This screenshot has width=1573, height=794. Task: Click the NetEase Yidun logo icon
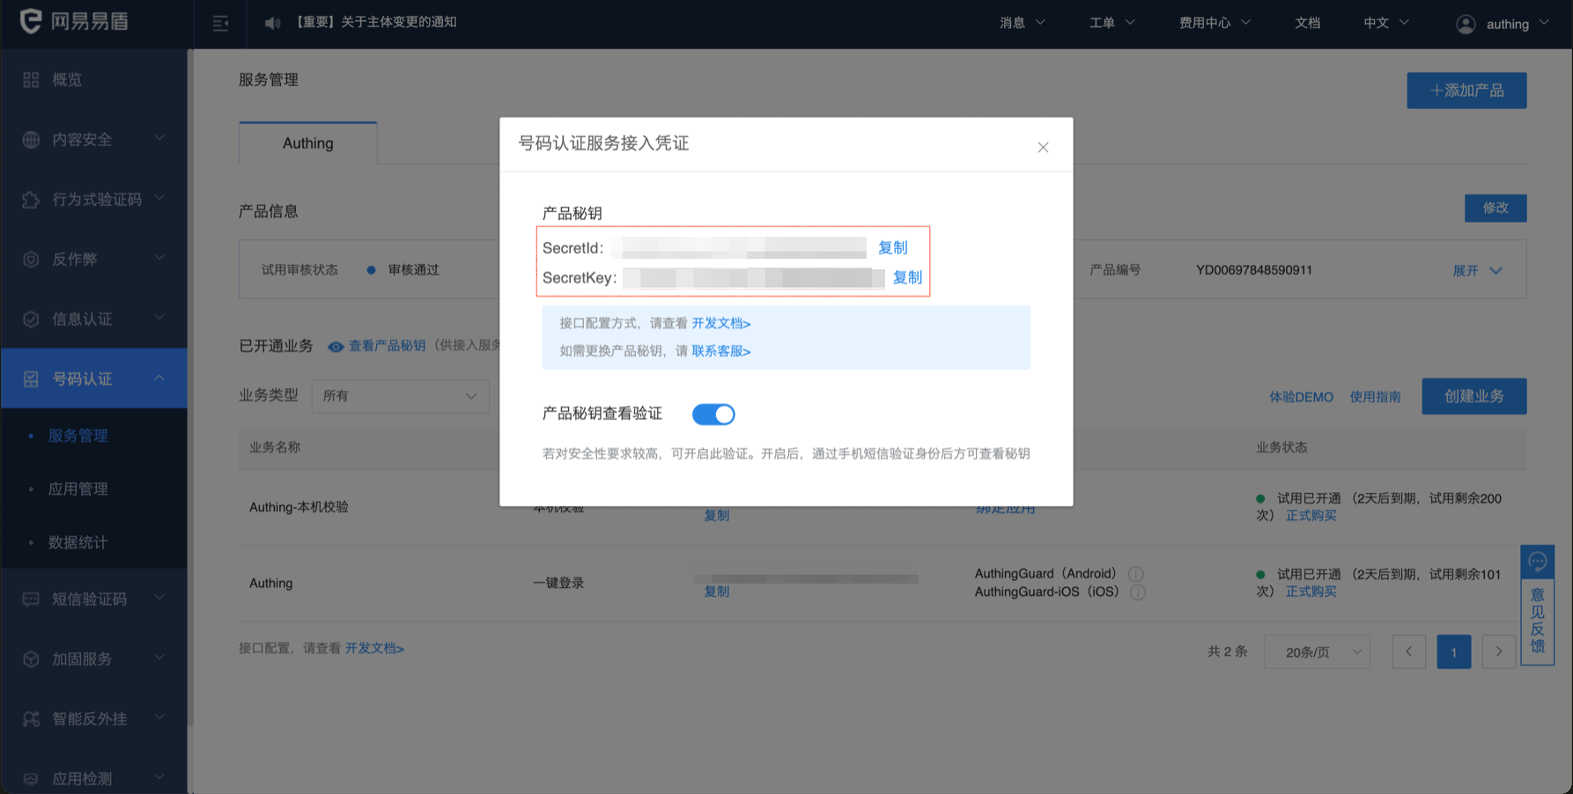(x=31, y=21)
